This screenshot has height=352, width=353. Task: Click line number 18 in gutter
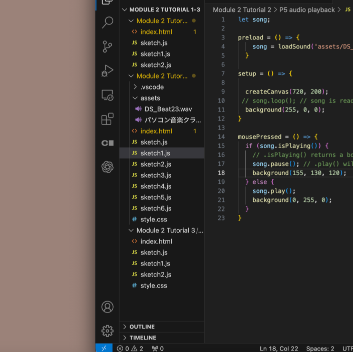221,173
